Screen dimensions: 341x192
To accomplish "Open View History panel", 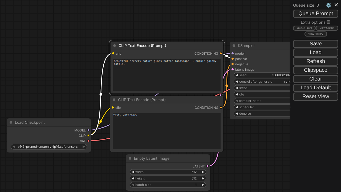I will 315,34.
